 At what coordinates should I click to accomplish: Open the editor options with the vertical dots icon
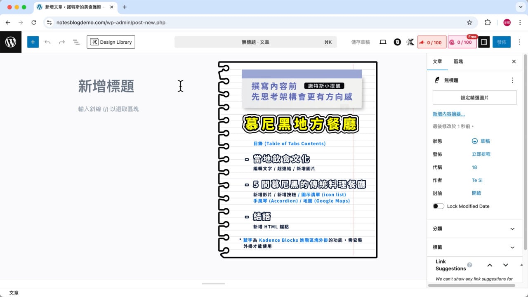(519, 42)
